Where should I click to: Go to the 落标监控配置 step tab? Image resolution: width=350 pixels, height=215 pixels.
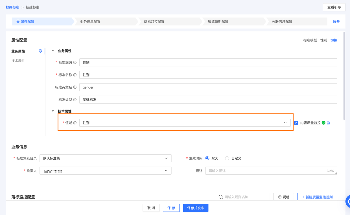[170, 21]
